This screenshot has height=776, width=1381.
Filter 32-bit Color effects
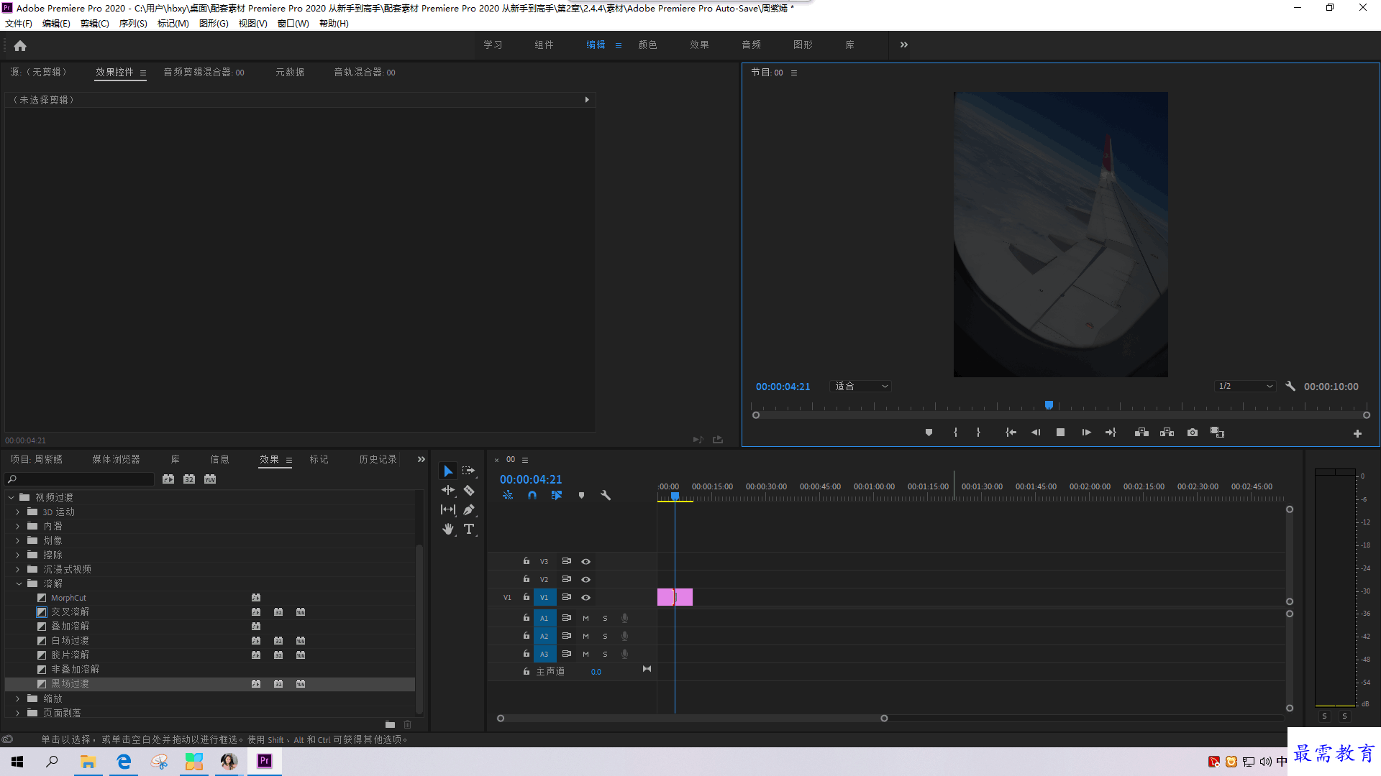[x=189, y=479]
